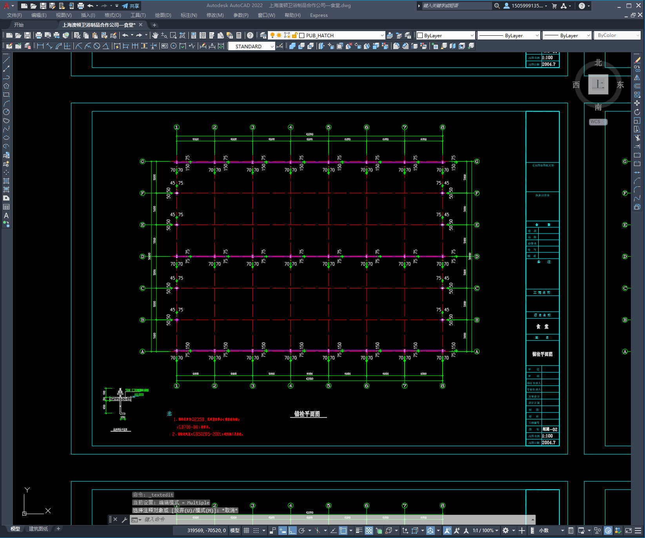
Task: Select the Circle draw tool
Action: [x=6, y=112]
